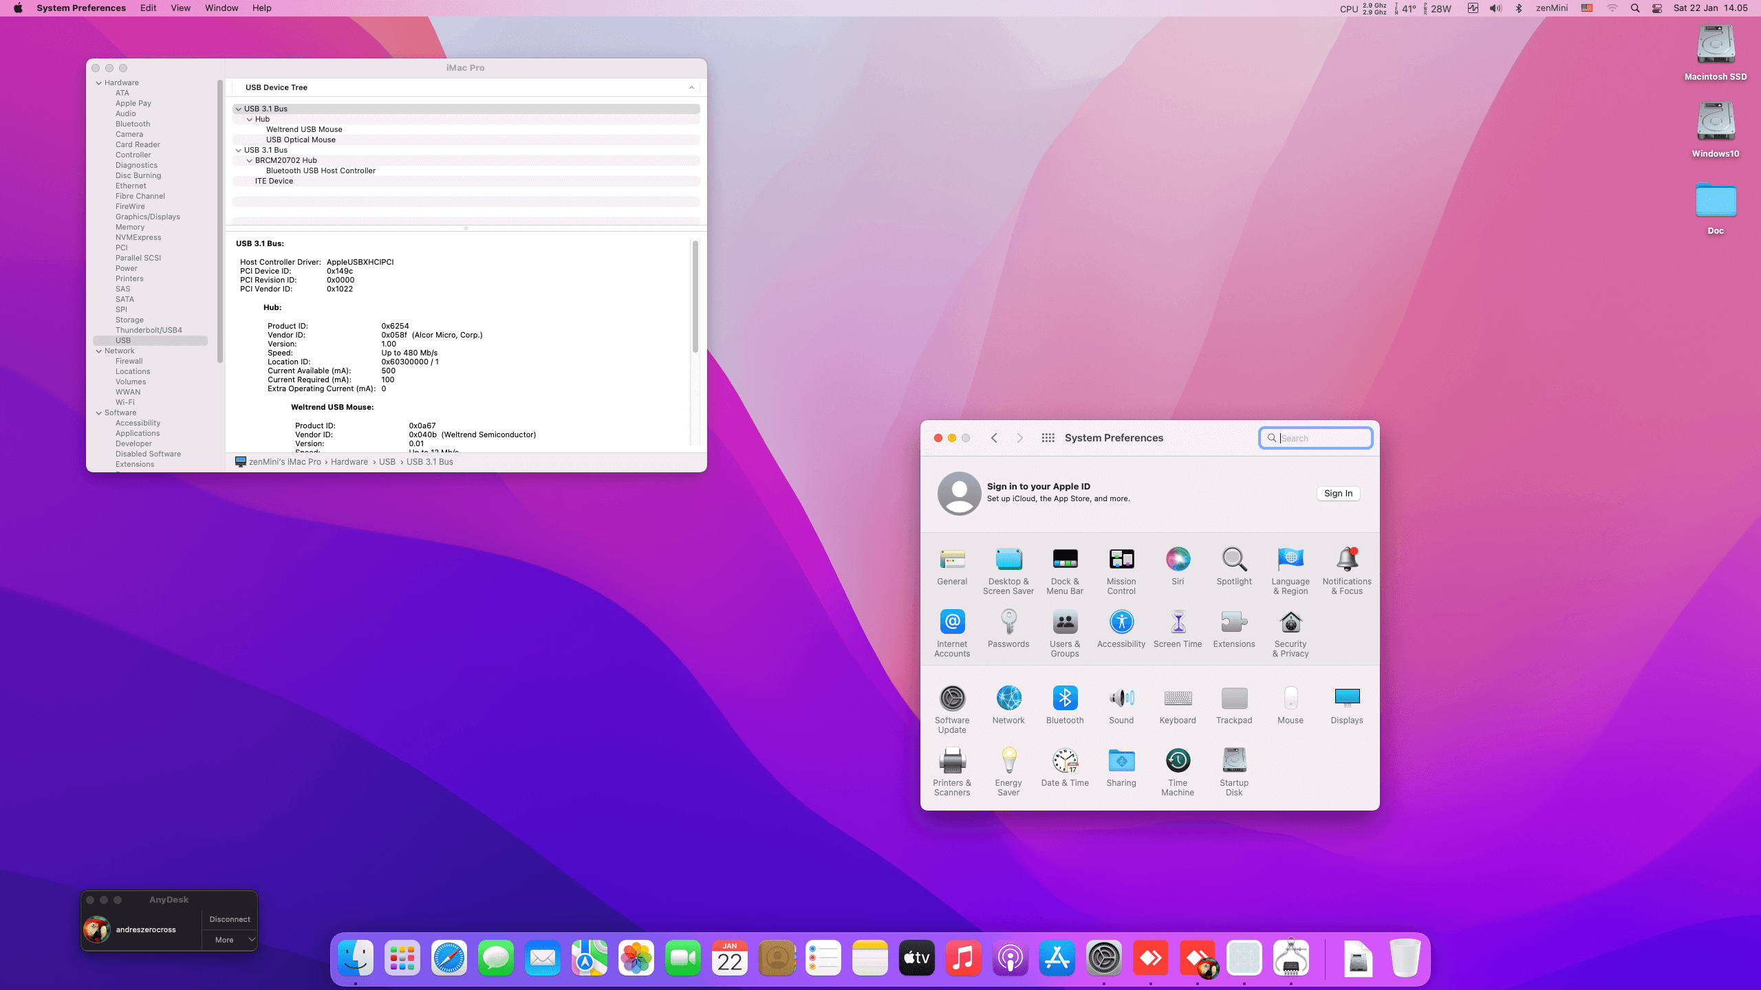This screenshot has height=990, width=1761.
Task: Open Security & Privacy preferences
Action: click(1290, 633)
